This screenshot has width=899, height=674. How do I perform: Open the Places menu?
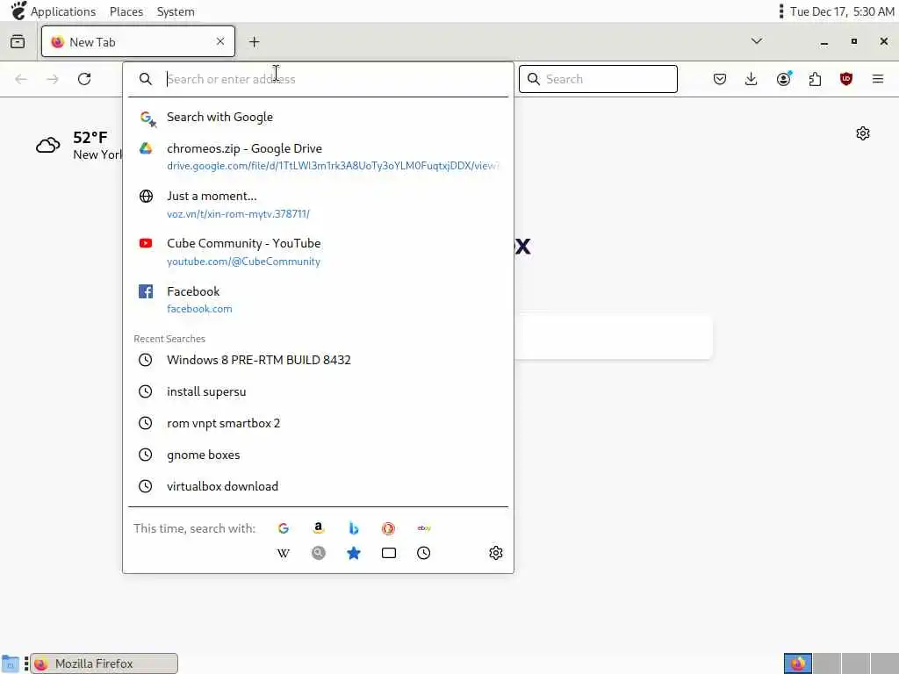[x=126, y=11]
